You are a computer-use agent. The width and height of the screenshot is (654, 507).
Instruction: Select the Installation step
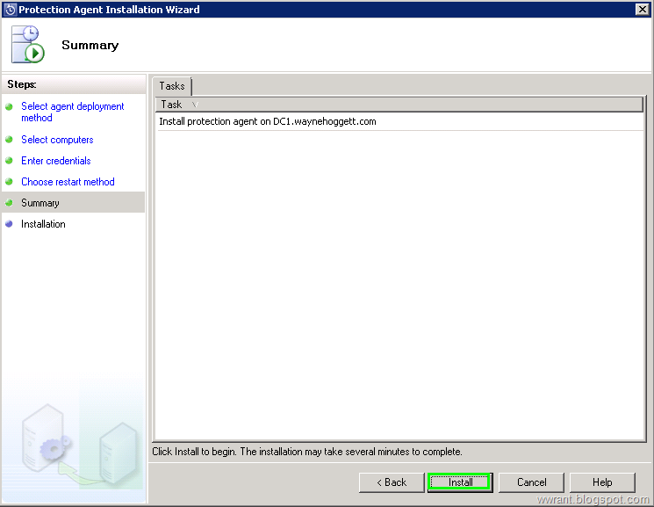click(43, 224)
